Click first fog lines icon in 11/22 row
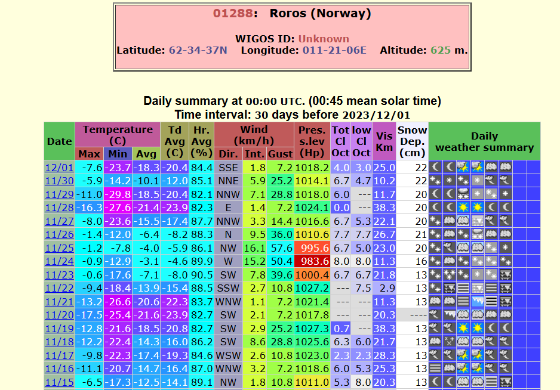560x390 pixels. tap(463, 288)
